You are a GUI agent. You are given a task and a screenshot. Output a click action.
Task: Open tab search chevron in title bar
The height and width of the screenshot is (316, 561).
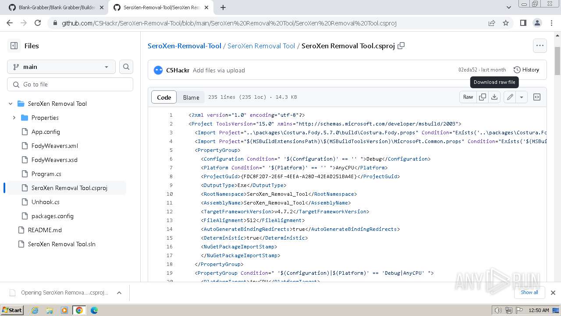pos(508,7)
